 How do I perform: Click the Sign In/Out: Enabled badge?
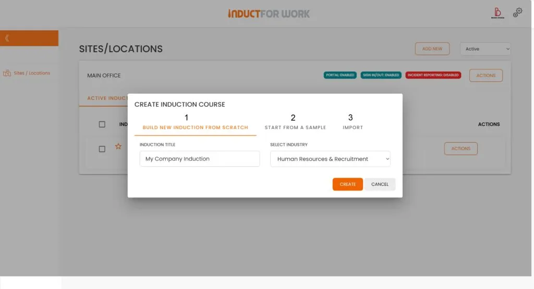tap(381, 75)
